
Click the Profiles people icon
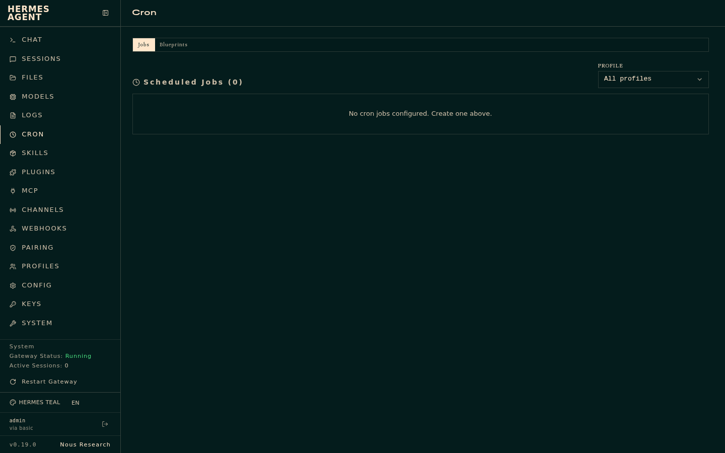pyautogui.click(x=13, y=266)
